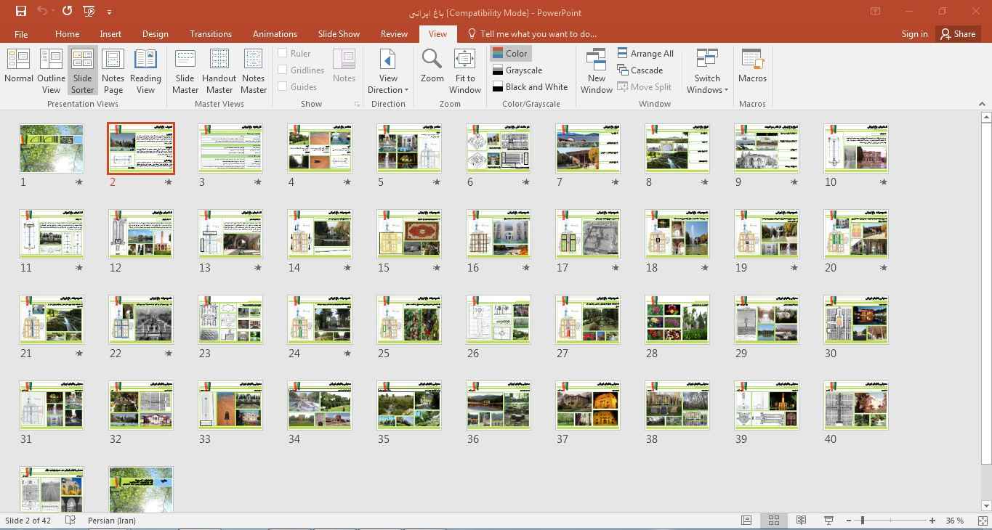Viewport: 992px width, 530px height.
Task: Open a New Window
Action: click(x=596, y=70)
